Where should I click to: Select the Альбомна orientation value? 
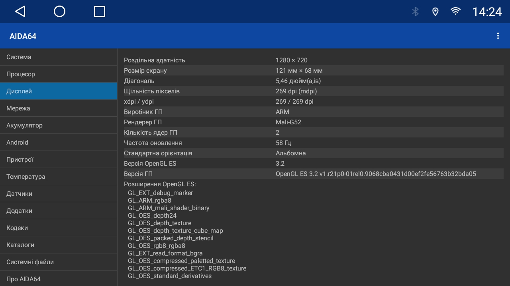pyautogui.click(x=291, y=153)
